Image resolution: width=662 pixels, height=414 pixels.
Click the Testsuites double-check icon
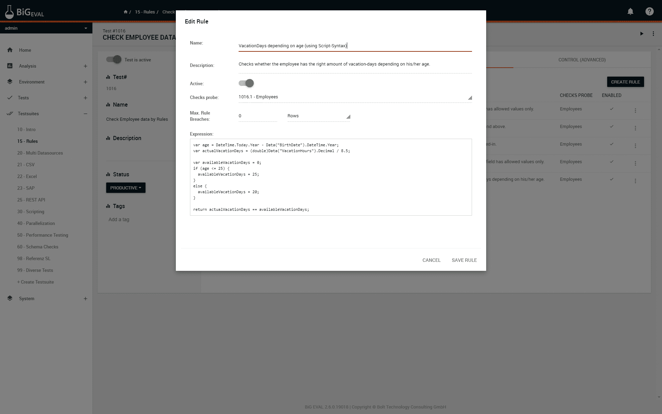(x=10, y=114)
